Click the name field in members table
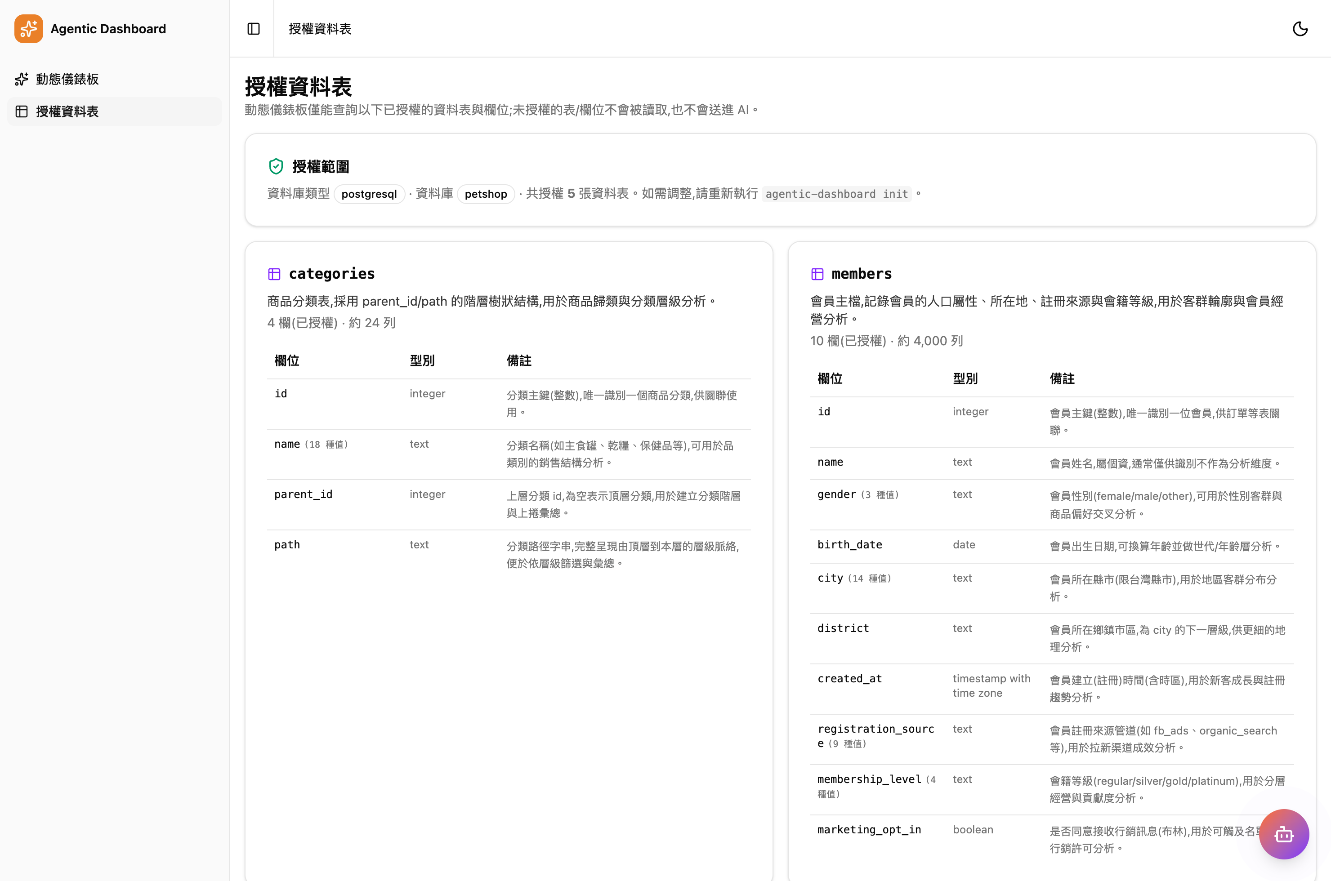The width and height of the screenshot is (1331, 881). coord(830,462)
